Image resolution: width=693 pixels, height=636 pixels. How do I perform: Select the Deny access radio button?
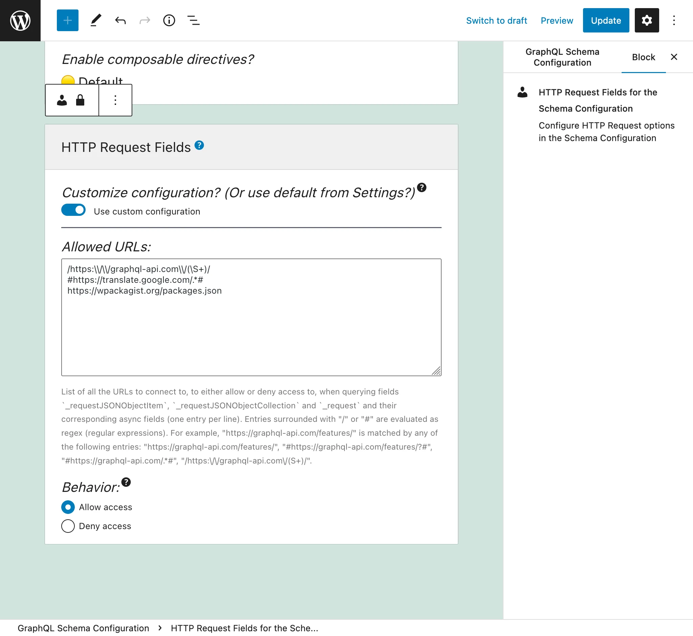point(68,526)
